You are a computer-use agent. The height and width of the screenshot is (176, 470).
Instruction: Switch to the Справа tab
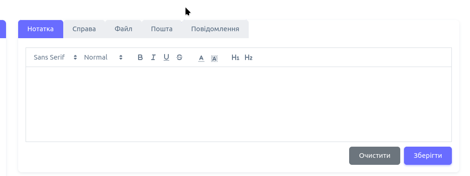(x=84, y=29)
